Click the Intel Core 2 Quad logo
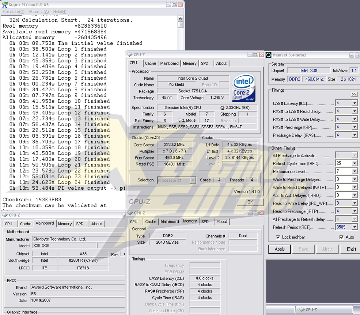The height and width of the screenshot is (315, 360). click(x=244, y=88)
